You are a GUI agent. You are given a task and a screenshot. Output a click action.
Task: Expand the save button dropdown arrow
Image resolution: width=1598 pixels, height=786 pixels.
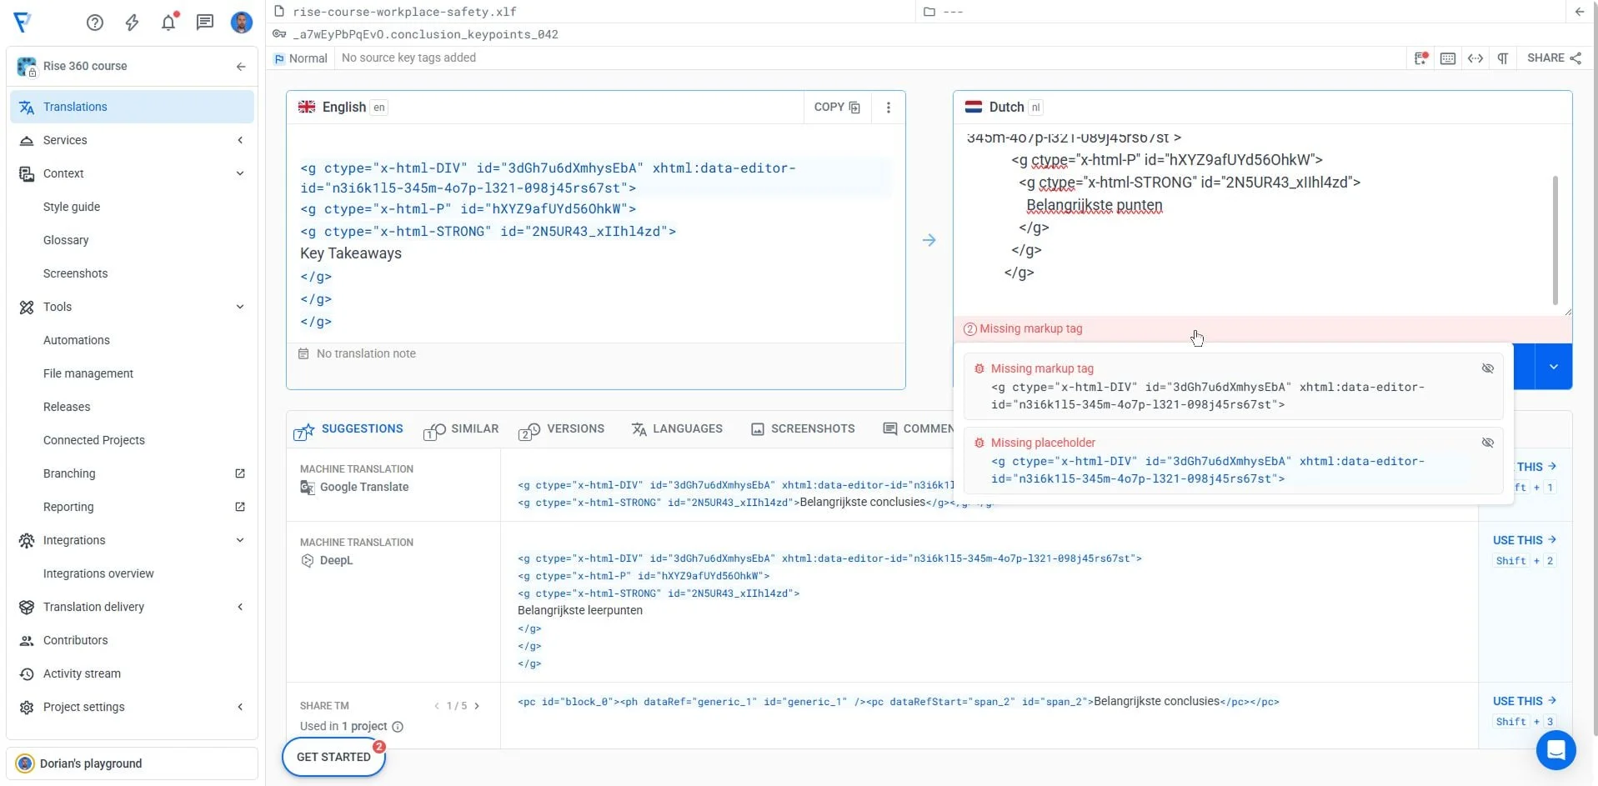(1553, 367)
